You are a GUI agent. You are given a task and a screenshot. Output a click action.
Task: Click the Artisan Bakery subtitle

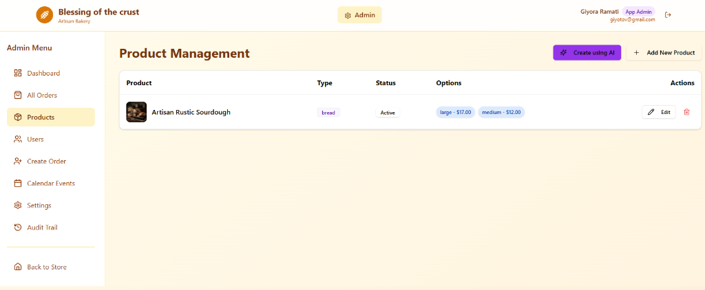click(x=74, y=21)
